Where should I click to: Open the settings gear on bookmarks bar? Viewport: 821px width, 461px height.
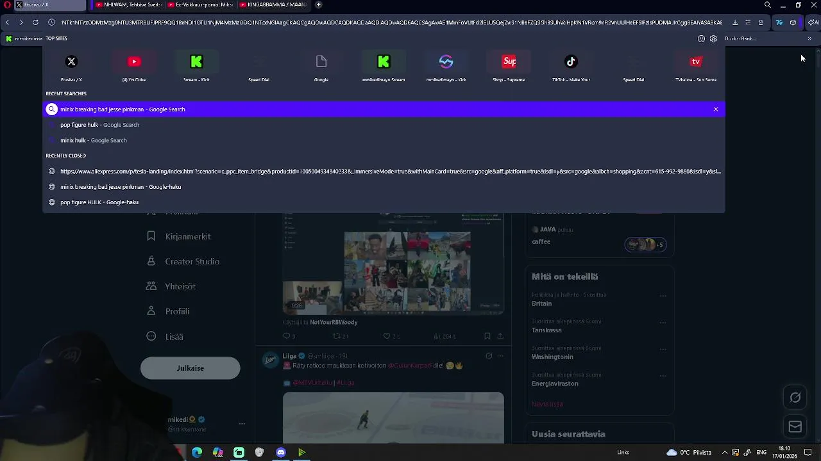click(713, 38)
